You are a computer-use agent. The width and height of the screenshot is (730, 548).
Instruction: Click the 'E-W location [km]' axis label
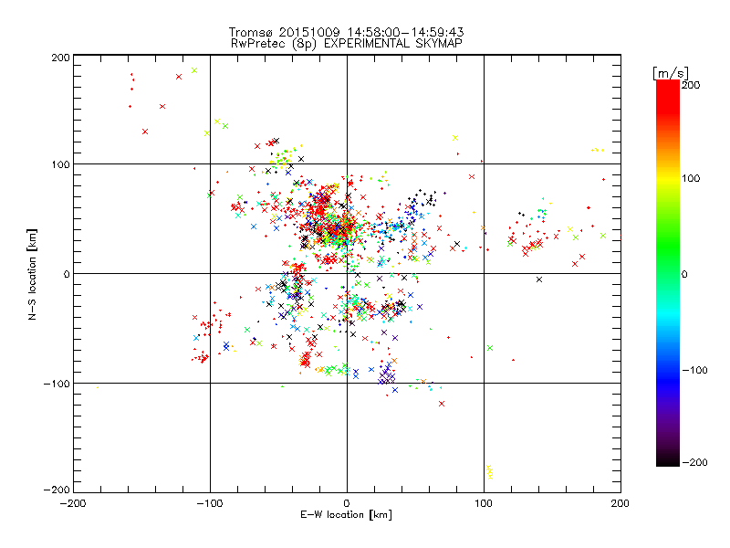346,515
